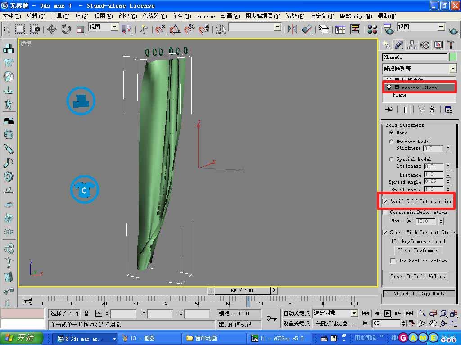461x345 pixels.
Task: Click the timeline track at frame 50
Action: tap(198, 301)
